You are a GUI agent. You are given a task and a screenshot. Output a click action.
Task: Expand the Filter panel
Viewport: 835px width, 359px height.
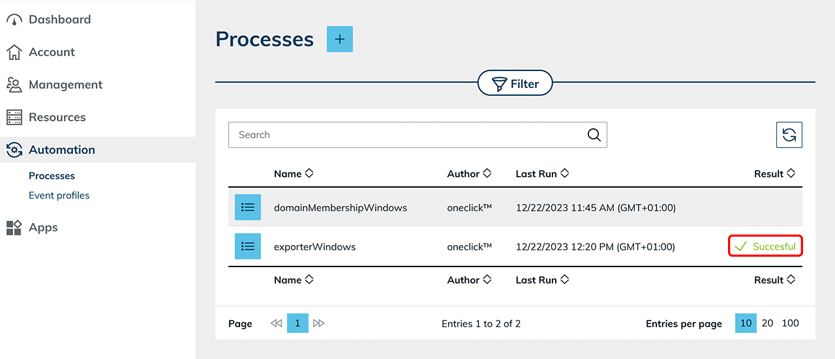click(515, 83)
